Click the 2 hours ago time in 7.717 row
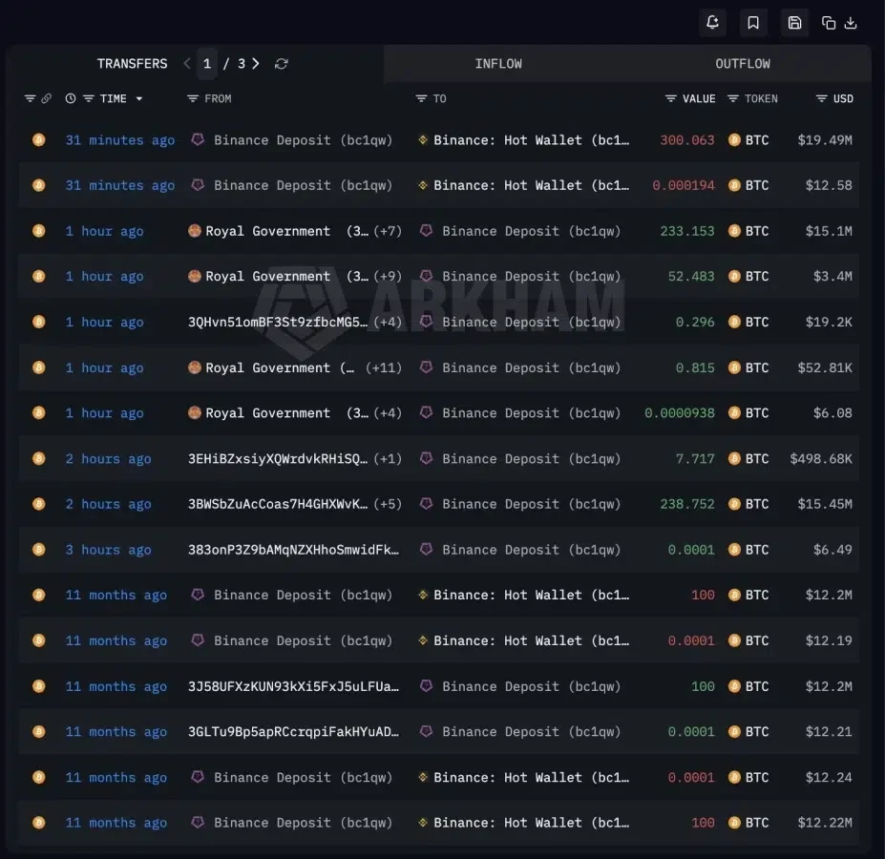885x859 pixels. pyautogui.click(x=109, y=459)
